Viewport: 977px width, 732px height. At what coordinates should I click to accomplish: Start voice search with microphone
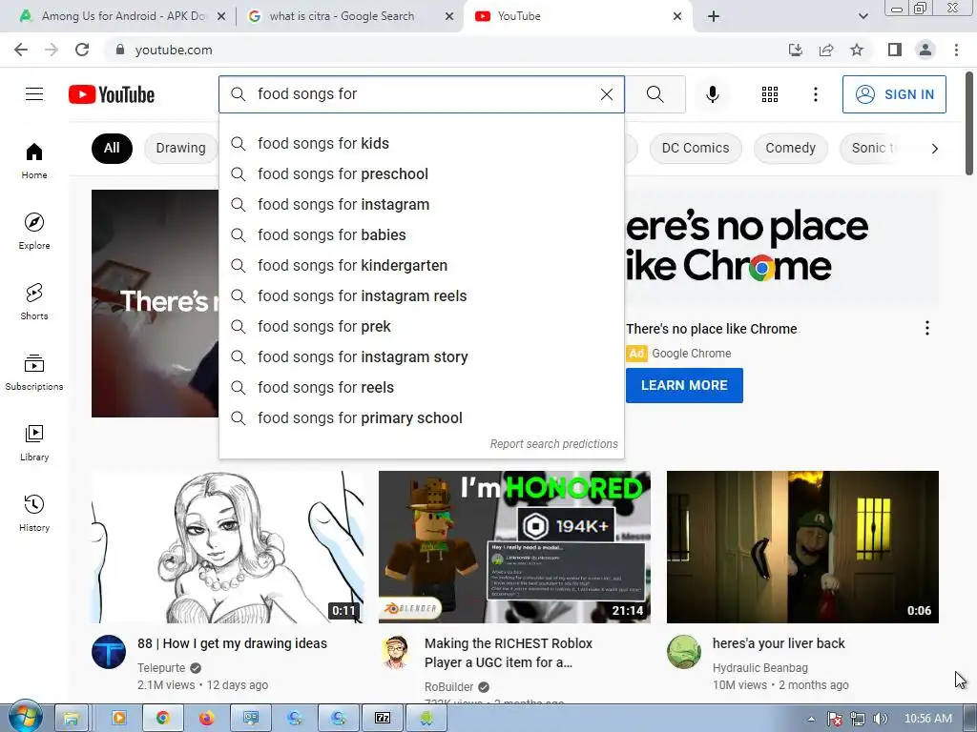[712, 94]
